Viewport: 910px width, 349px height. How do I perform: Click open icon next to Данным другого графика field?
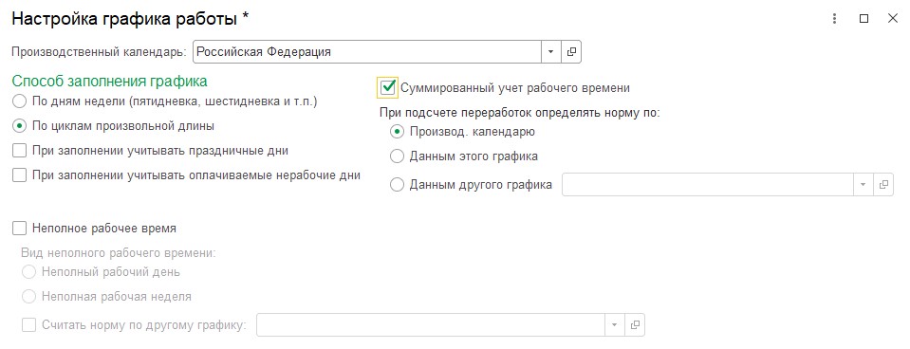click(883, 184)
